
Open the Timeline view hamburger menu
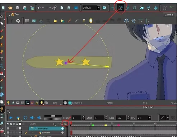pos(8,111)
